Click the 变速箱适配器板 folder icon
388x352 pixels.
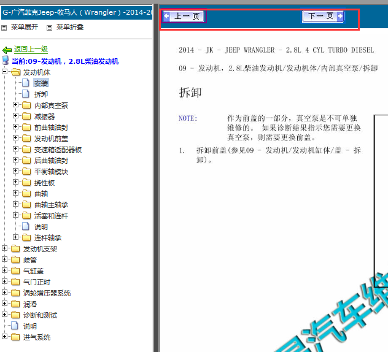point(26,149)
